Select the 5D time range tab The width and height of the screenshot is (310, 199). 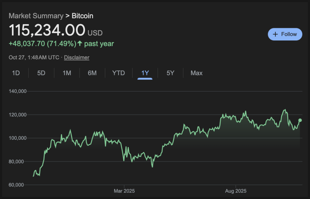[41, 73]
